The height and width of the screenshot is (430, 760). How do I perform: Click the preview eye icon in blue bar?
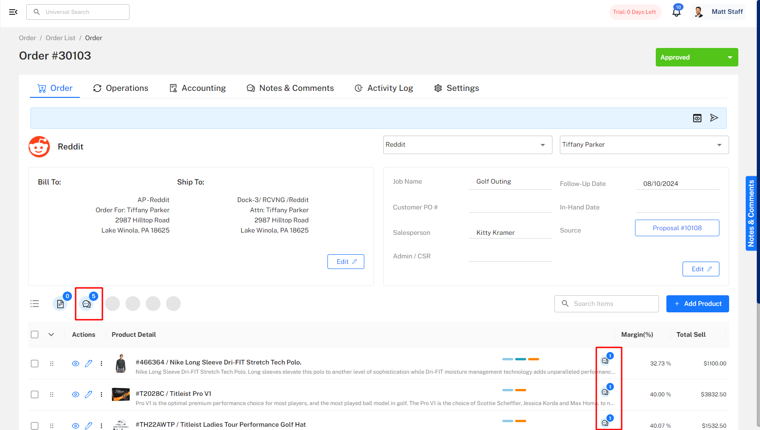tap(697, 118)
